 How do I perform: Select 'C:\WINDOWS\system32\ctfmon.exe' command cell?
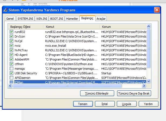click(69, 64)
